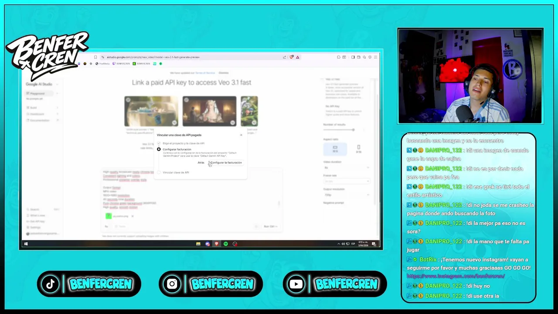The height and width of the screenshot is (314, 558).
Task: Remove the attached png file chip
Action: [132, 216]
